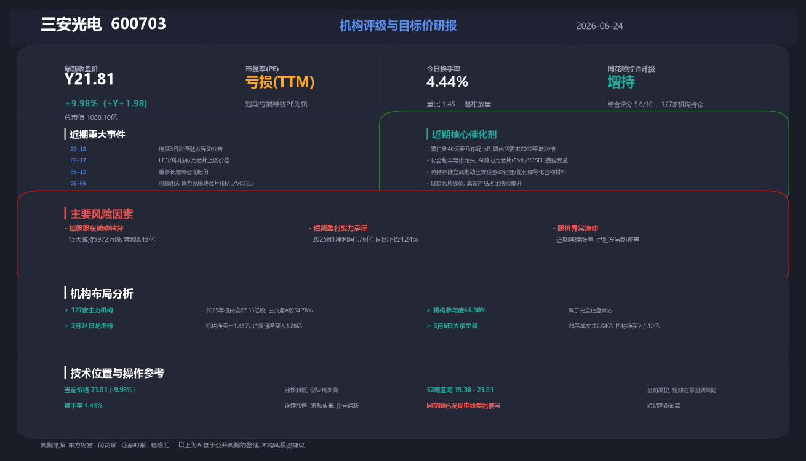Select the 机构净卖出1.88亿 detail

pos(253,326)
